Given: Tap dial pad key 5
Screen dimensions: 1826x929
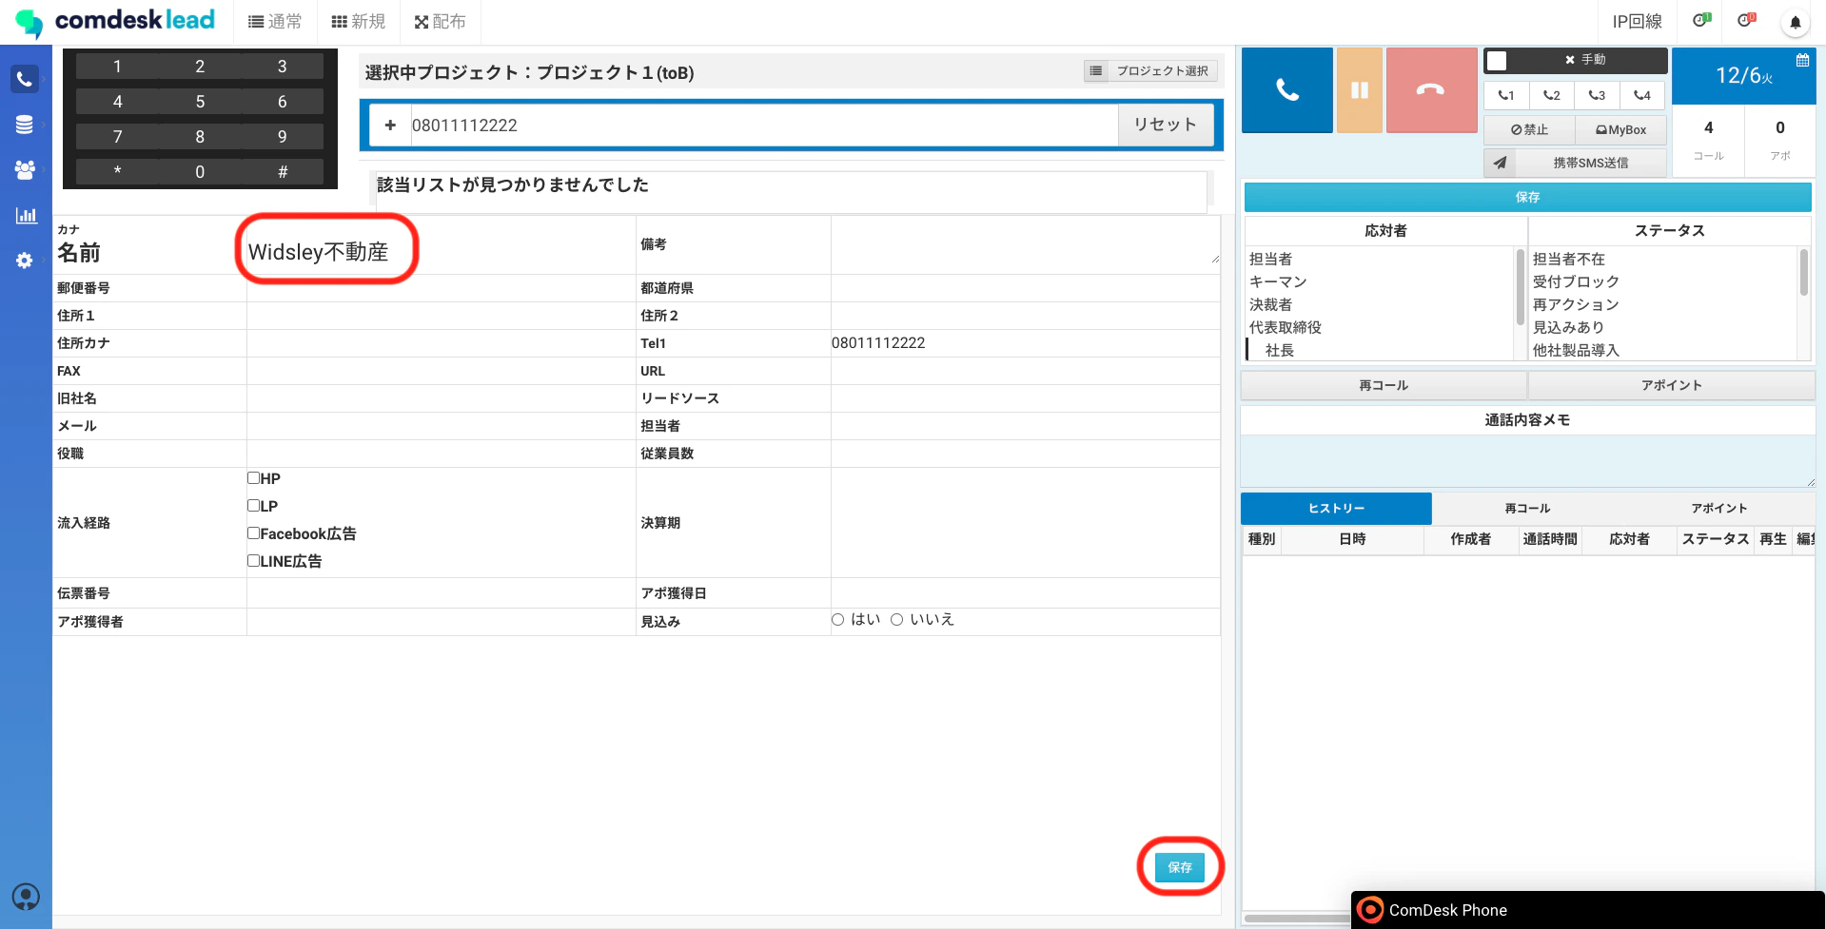Looking at the screenshot, I should (200, 102).
